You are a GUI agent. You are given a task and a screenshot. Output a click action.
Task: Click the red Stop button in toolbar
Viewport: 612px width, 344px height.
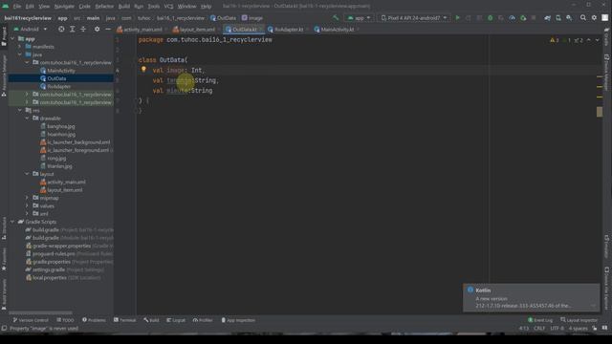click(x=534, y=17)
